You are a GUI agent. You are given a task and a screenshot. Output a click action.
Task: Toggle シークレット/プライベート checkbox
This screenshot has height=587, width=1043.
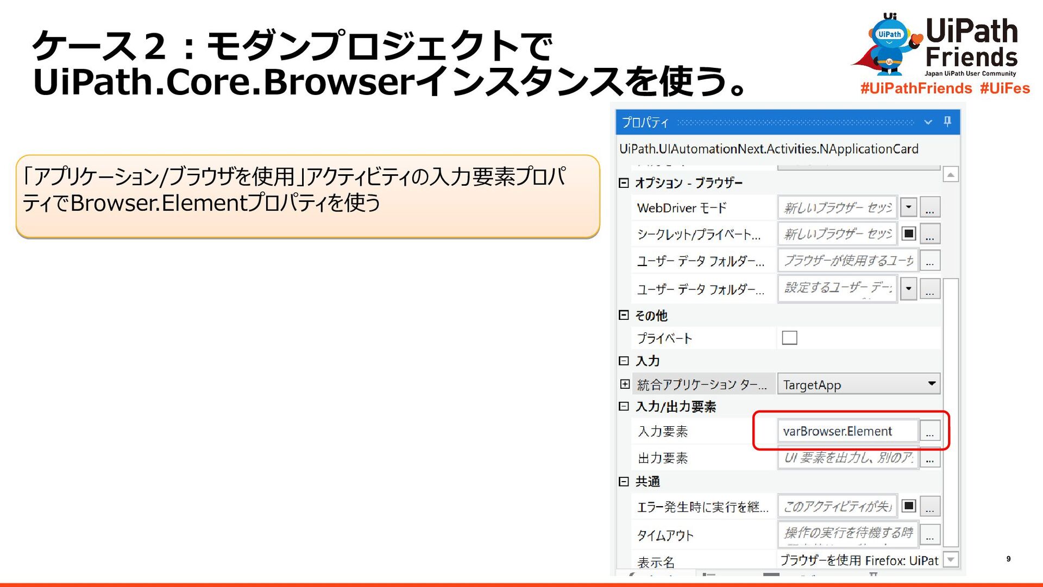908,233
